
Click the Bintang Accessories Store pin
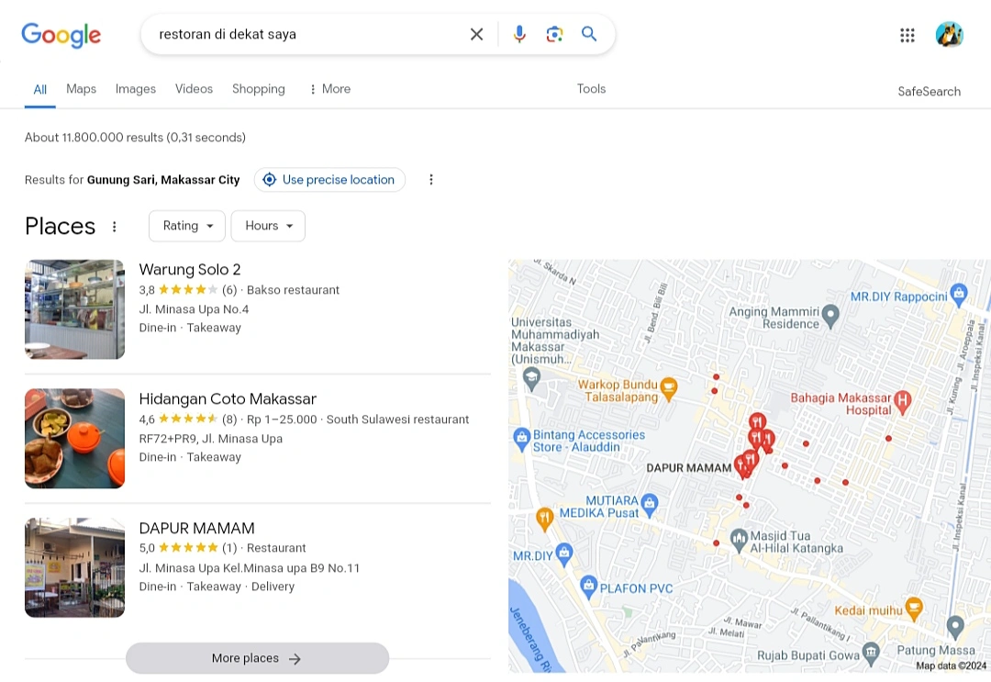click(x=521, y=440)
